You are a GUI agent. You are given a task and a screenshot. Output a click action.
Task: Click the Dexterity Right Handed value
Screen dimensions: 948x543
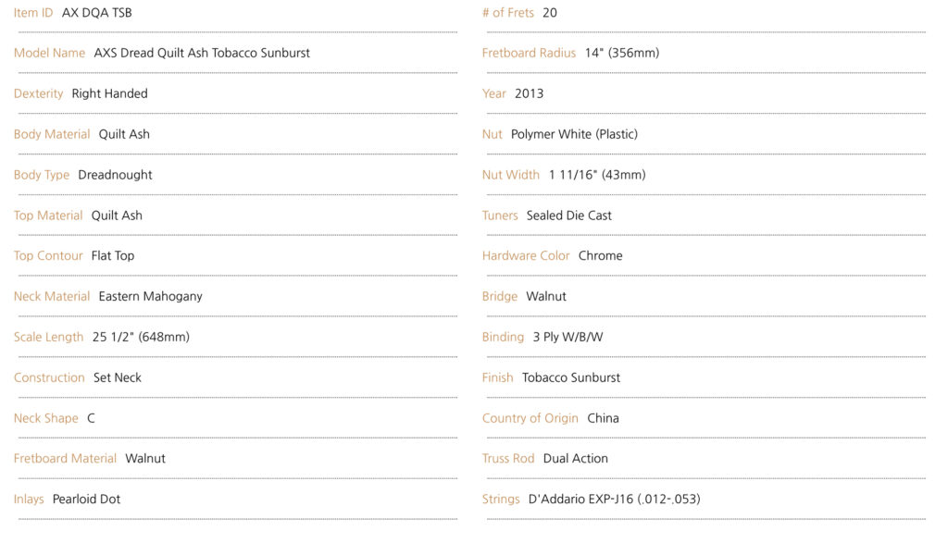click(x=109, y=93)
